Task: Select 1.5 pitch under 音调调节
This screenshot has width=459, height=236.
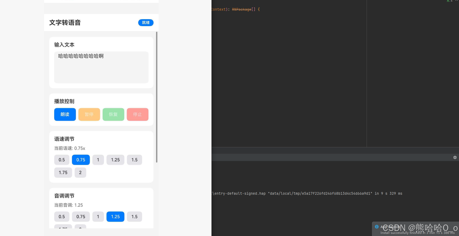Action: [x=134, y=217]
